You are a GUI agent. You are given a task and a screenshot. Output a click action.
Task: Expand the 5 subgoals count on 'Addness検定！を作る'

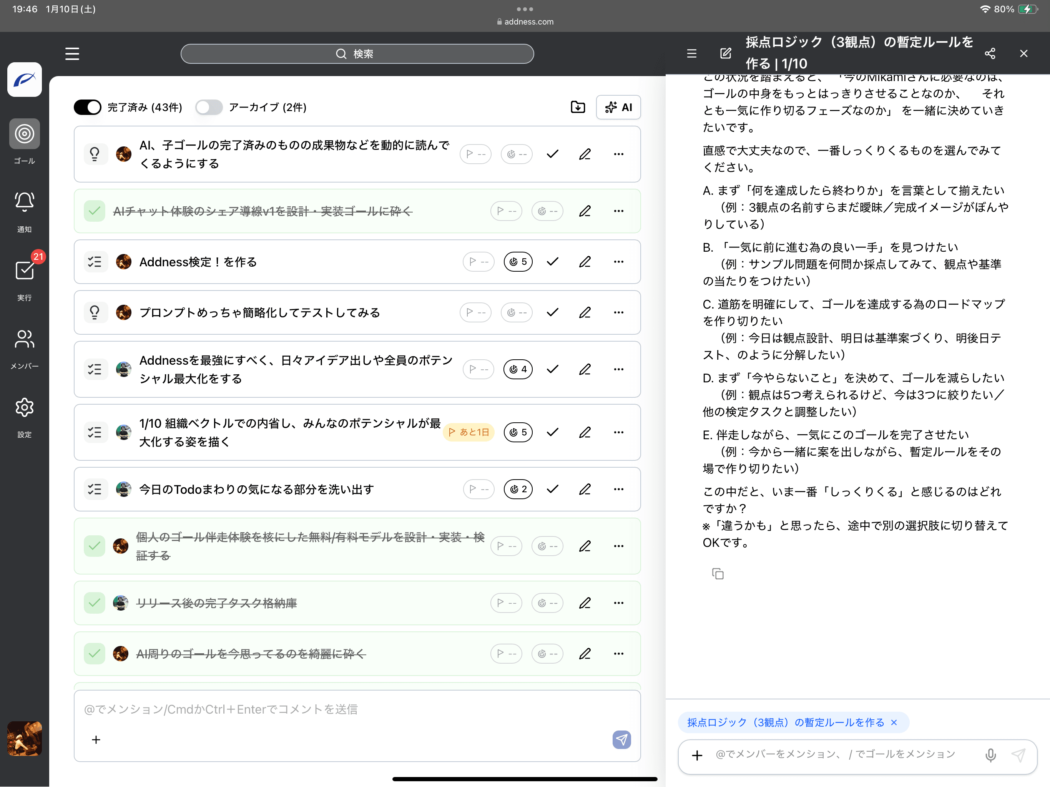coord(518,262)
